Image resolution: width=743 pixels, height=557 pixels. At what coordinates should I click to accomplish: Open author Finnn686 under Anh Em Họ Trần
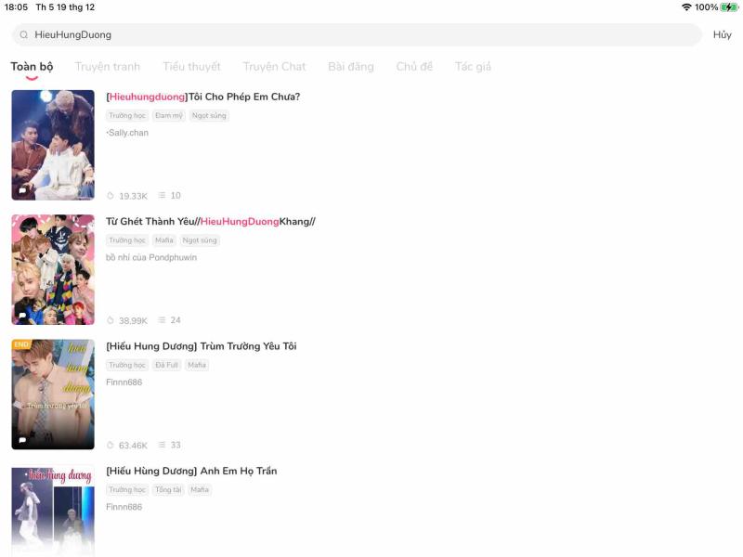point(124,507)
